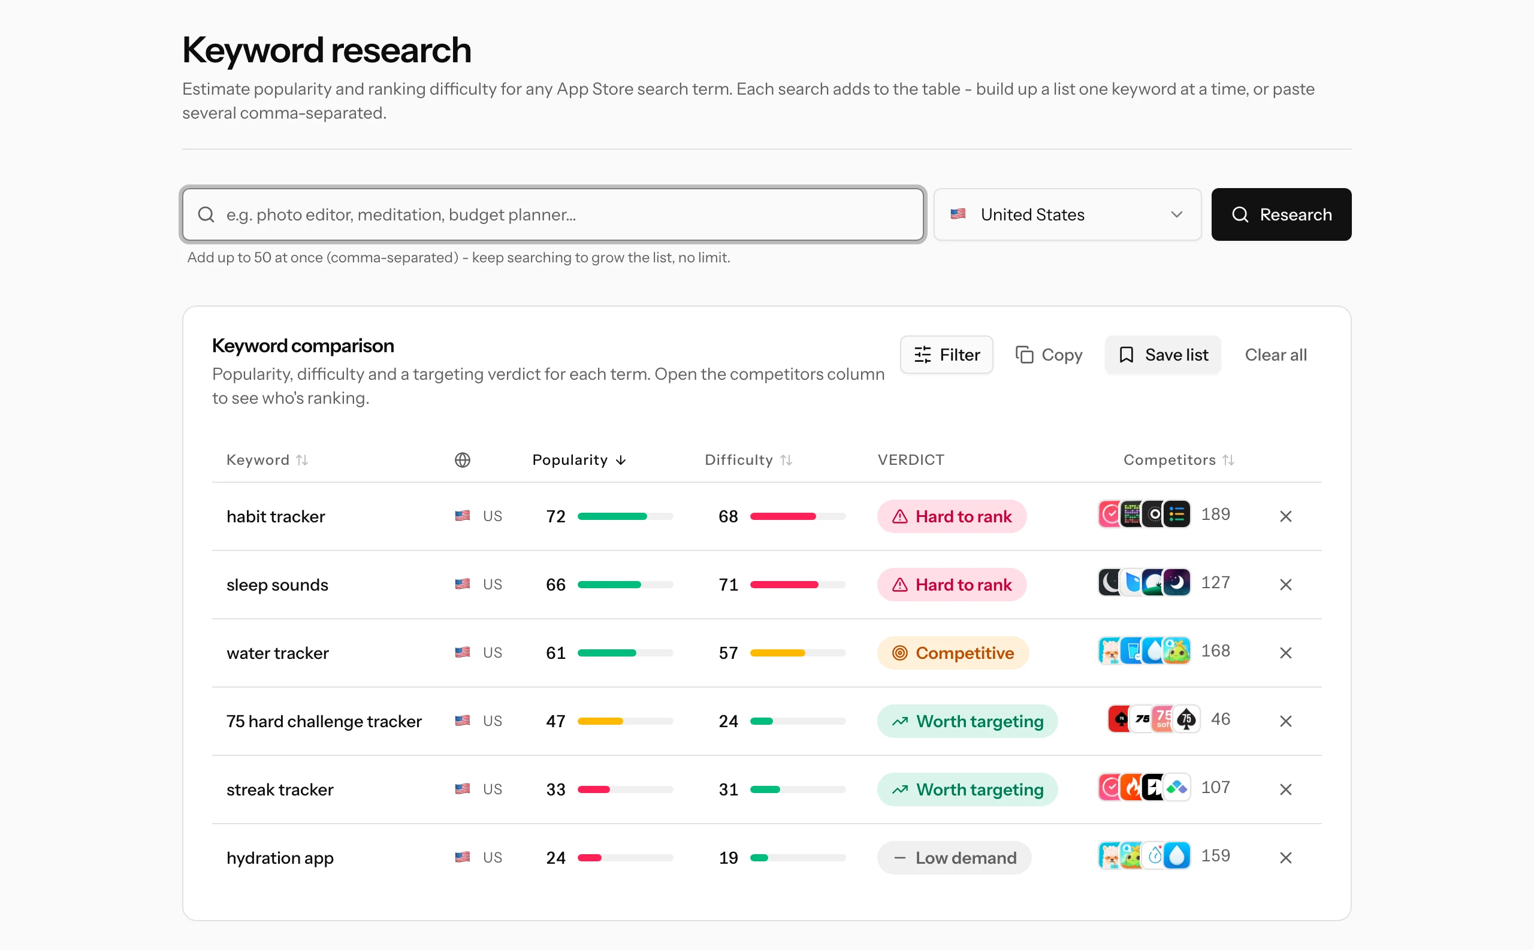Click the Hard to rank badge for sleep sounds
Screen dimensions: 1534x950
pos(952,585)
